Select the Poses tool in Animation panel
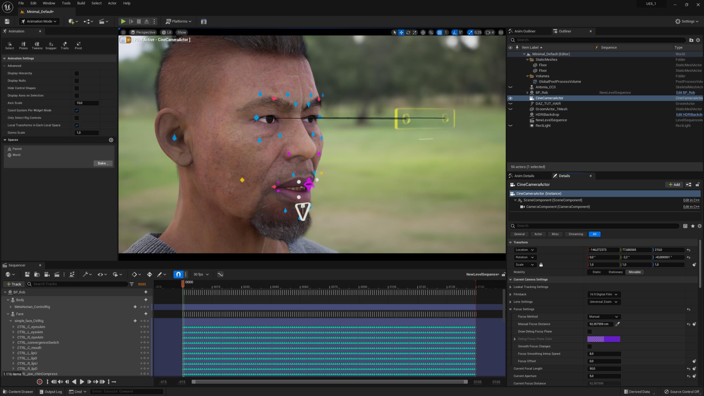 (x=23, y=45)
